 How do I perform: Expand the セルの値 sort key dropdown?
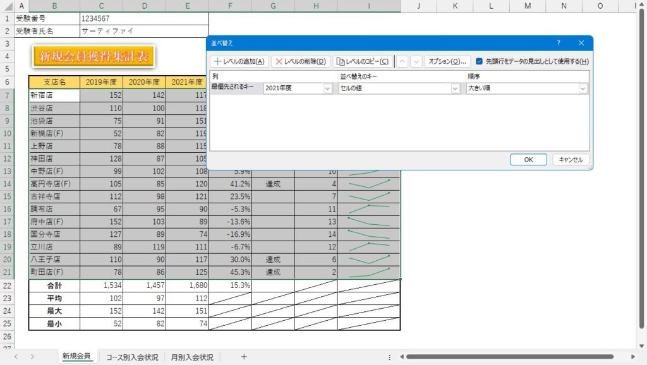click(x=455, y=89)
